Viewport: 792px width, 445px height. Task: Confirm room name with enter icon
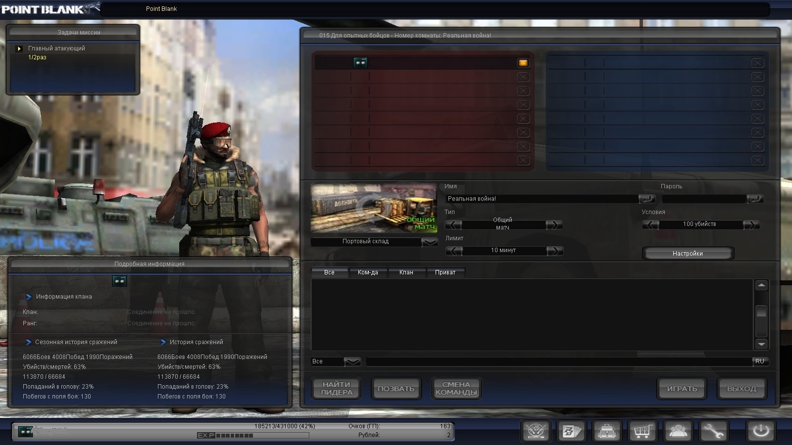click(x=646, y=199)
